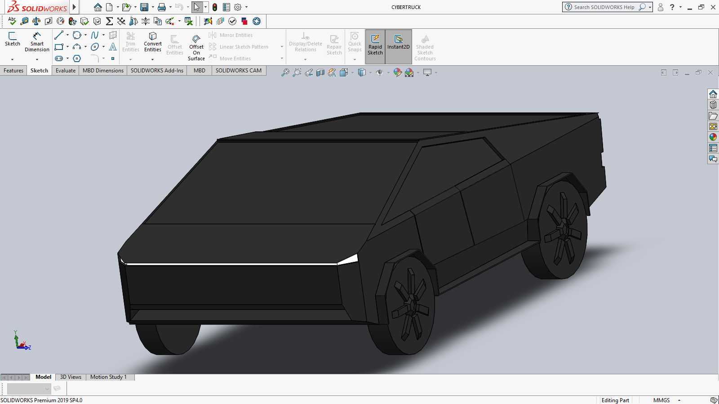The height and width of the screenshot is (404, 719).
Task: Toggle the Rebuild traffic light icon
Action: pos(215,7)
